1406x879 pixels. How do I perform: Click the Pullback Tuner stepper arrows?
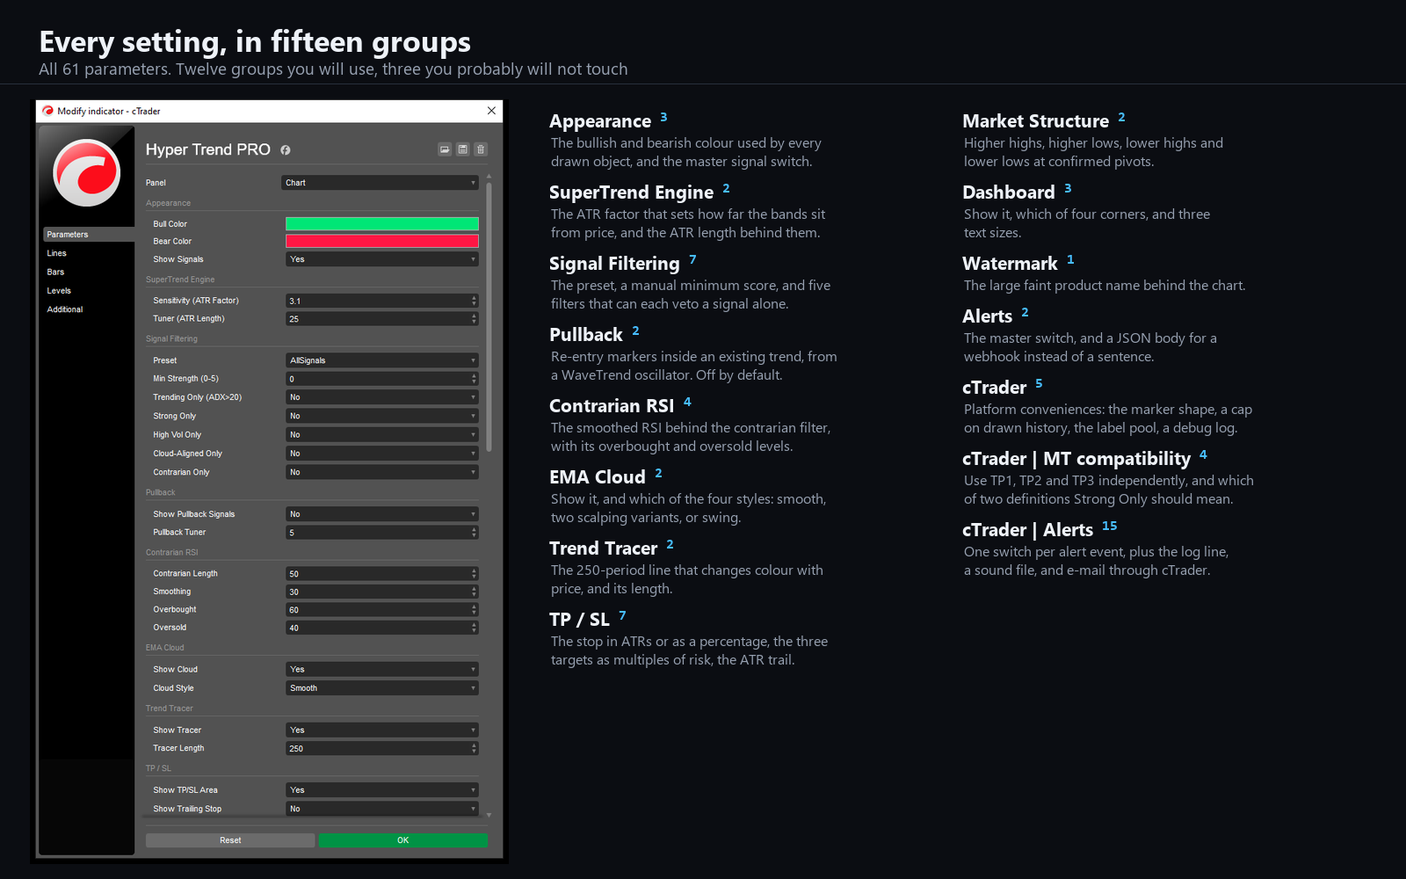[474, 533]
